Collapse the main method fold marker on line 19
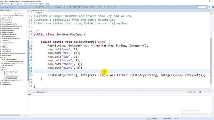 (x=33, y=42)
